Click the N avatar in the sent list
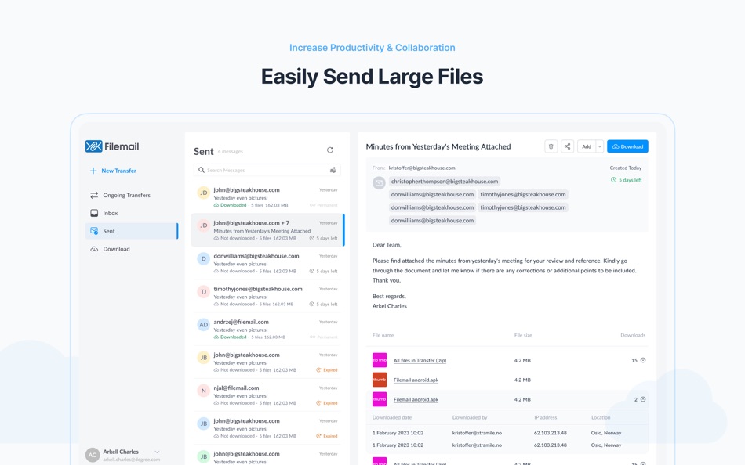Image resolution: width=745 pixels, height=465 pixels. pyautogui.click(x=203, y=391)
